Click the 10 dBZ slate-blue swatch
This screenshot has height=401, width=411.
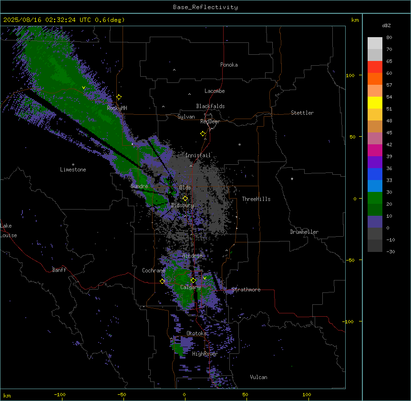pyautogui.click(x=375, y=222)
